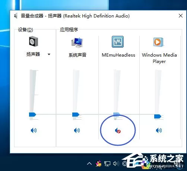Mute 系统声音 system sounds
The width and height of the screenshot is (187, 171).
[x=77, y=130]
